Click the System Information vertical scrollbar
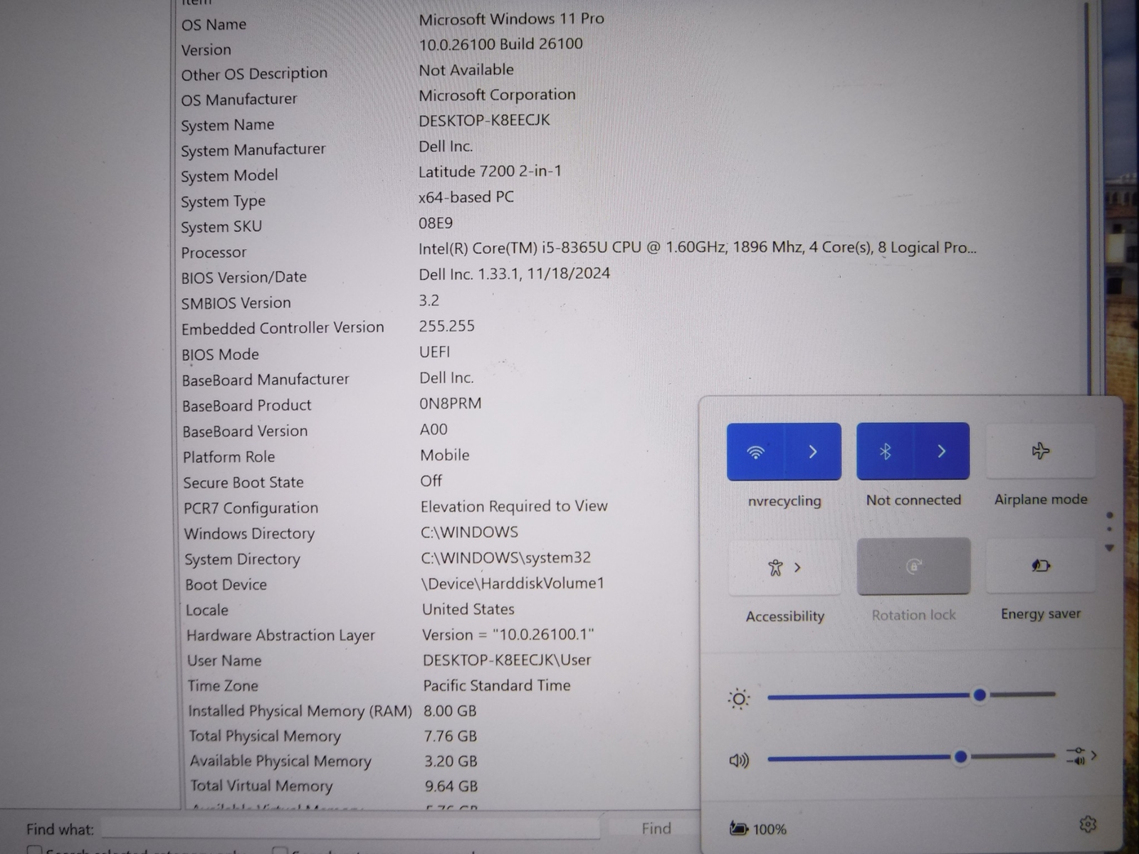Viewport: 1139px width, 854px height. coord(1088,199)
